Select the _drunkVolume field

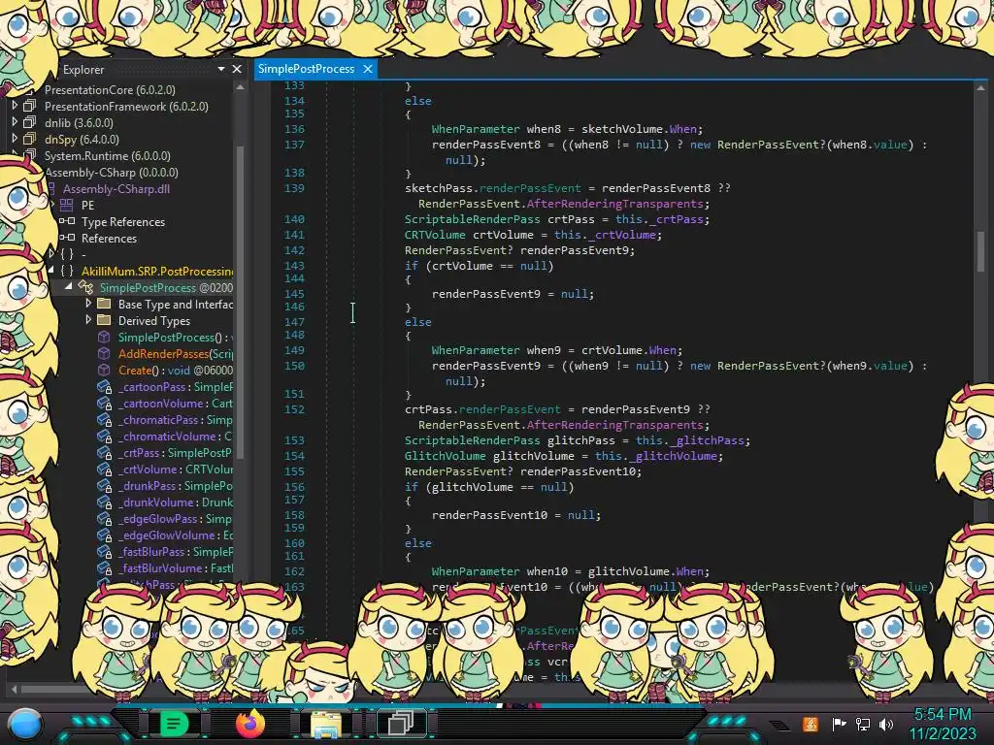[x=175, y=502]
